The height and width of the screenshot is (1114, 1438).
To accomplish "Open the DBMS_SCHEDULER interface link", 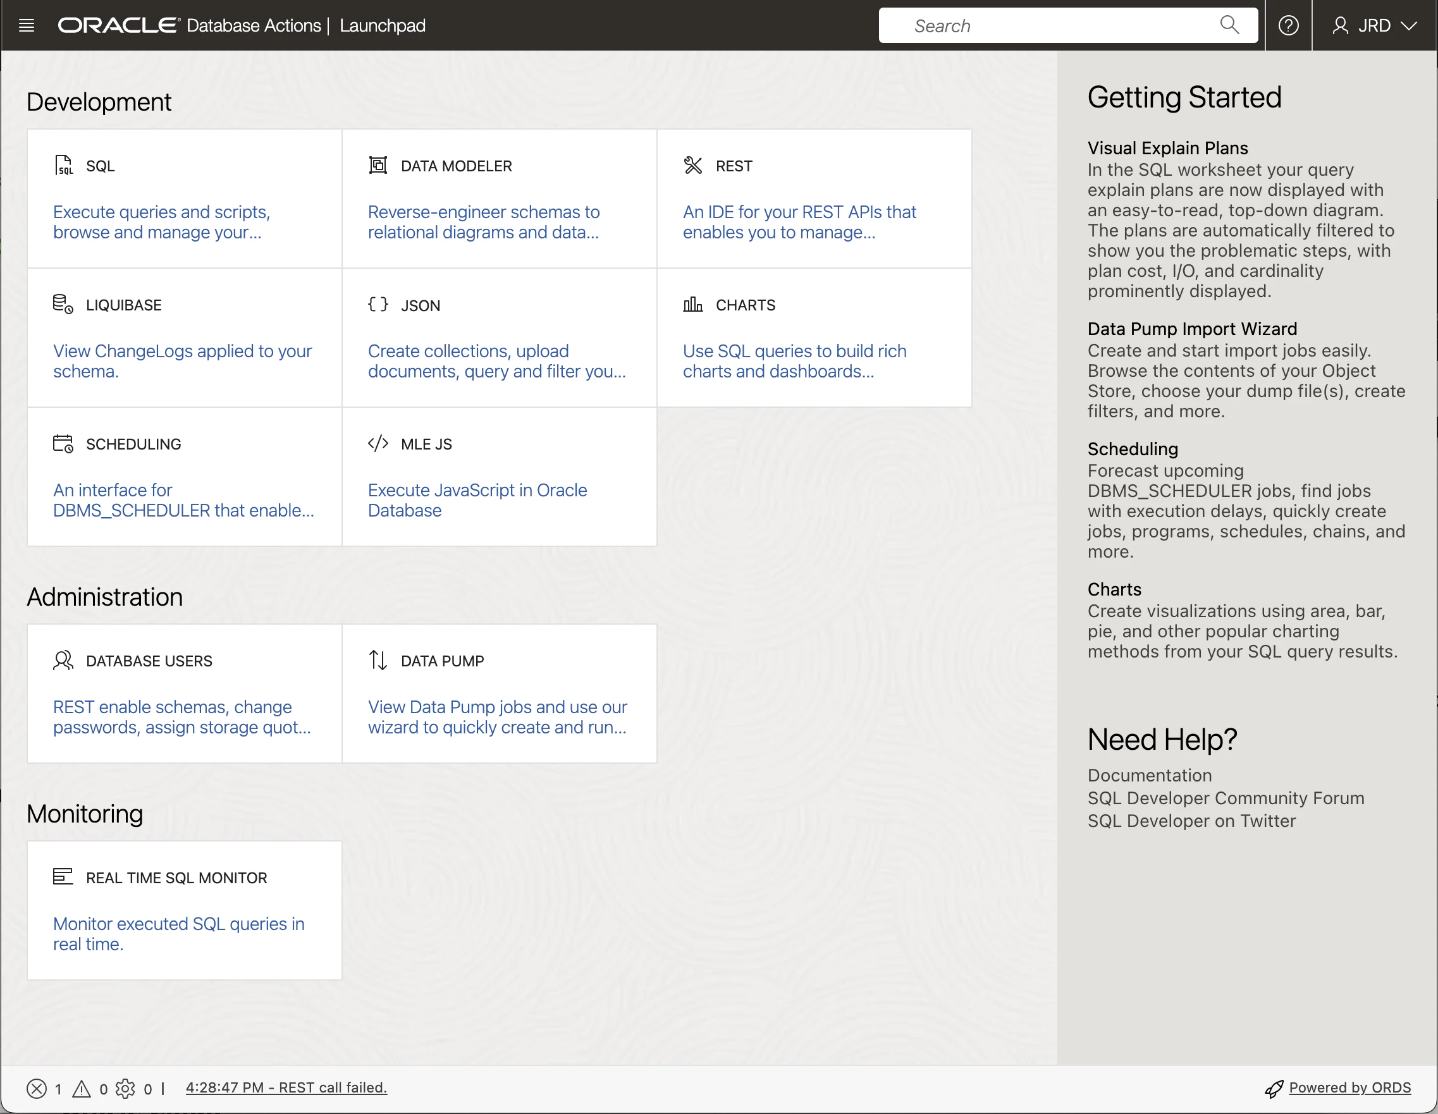I will pos(183,499).
